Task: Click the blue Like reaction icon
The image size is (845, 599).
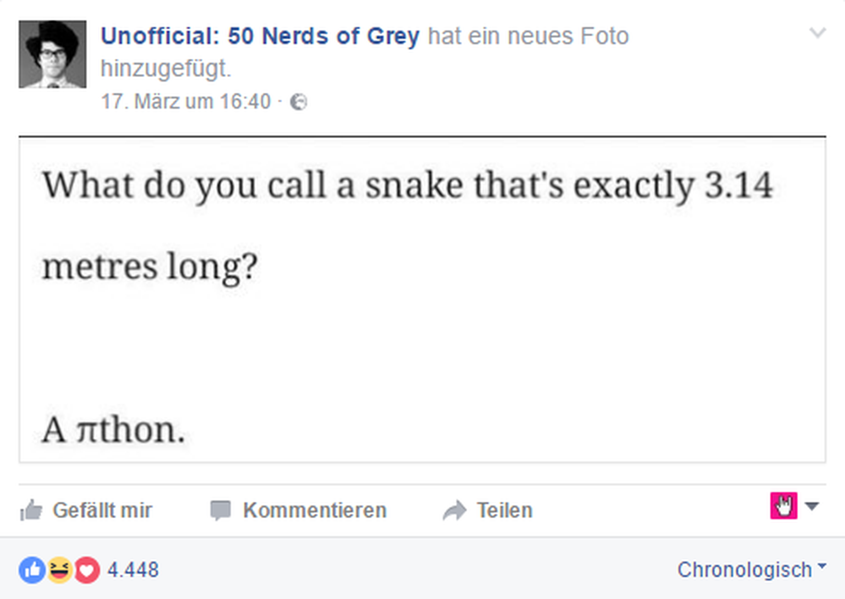Action: point(32,570)
